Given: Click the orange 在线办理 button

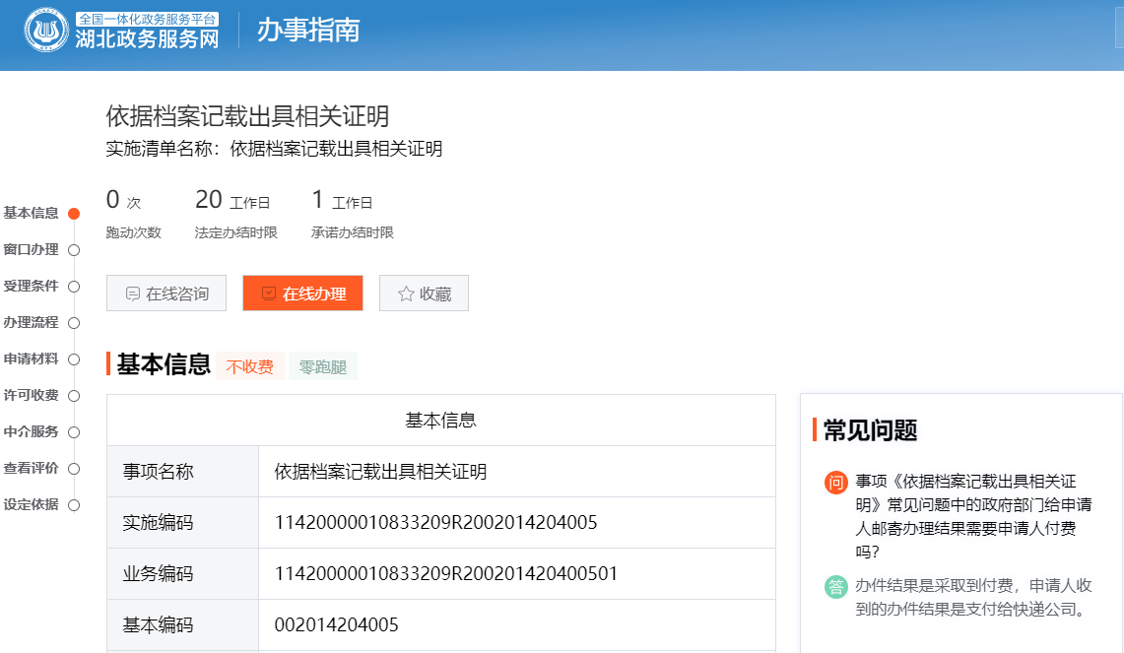Looking at the screenshot, I should pyautogui.click(x=302, y=294).
